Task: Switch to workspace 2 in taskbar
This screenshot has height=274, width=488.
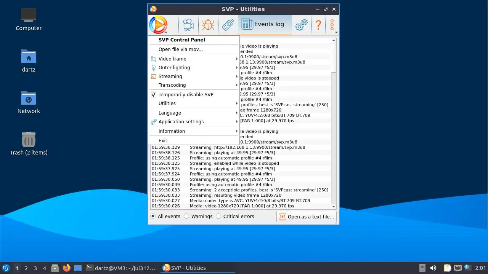Action: tap(26, 268)
